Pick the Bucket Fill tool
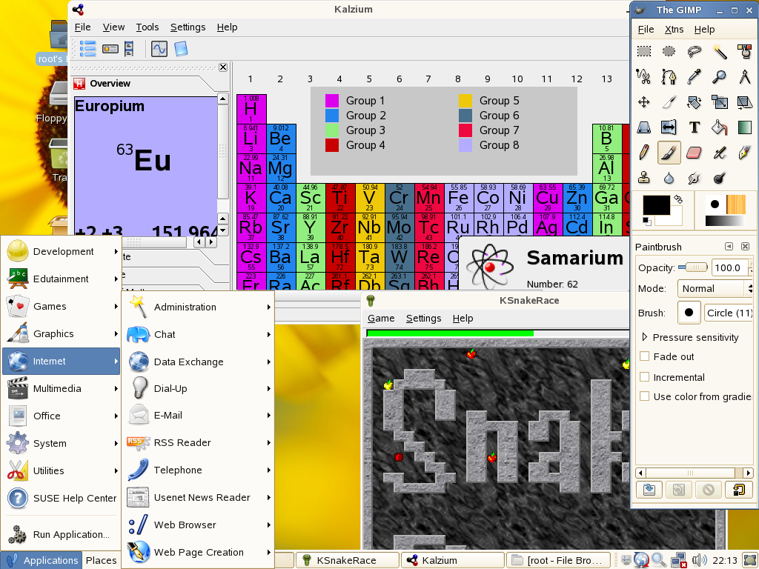This screenshot has height=569, width=759. (720, 127)
